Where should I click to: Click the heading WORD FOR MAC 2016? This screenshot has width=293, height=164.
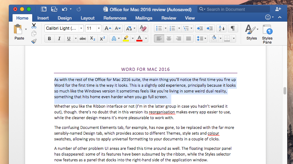(145, 70)
